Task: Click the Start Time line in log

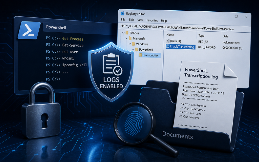Action: coord(203,92)
